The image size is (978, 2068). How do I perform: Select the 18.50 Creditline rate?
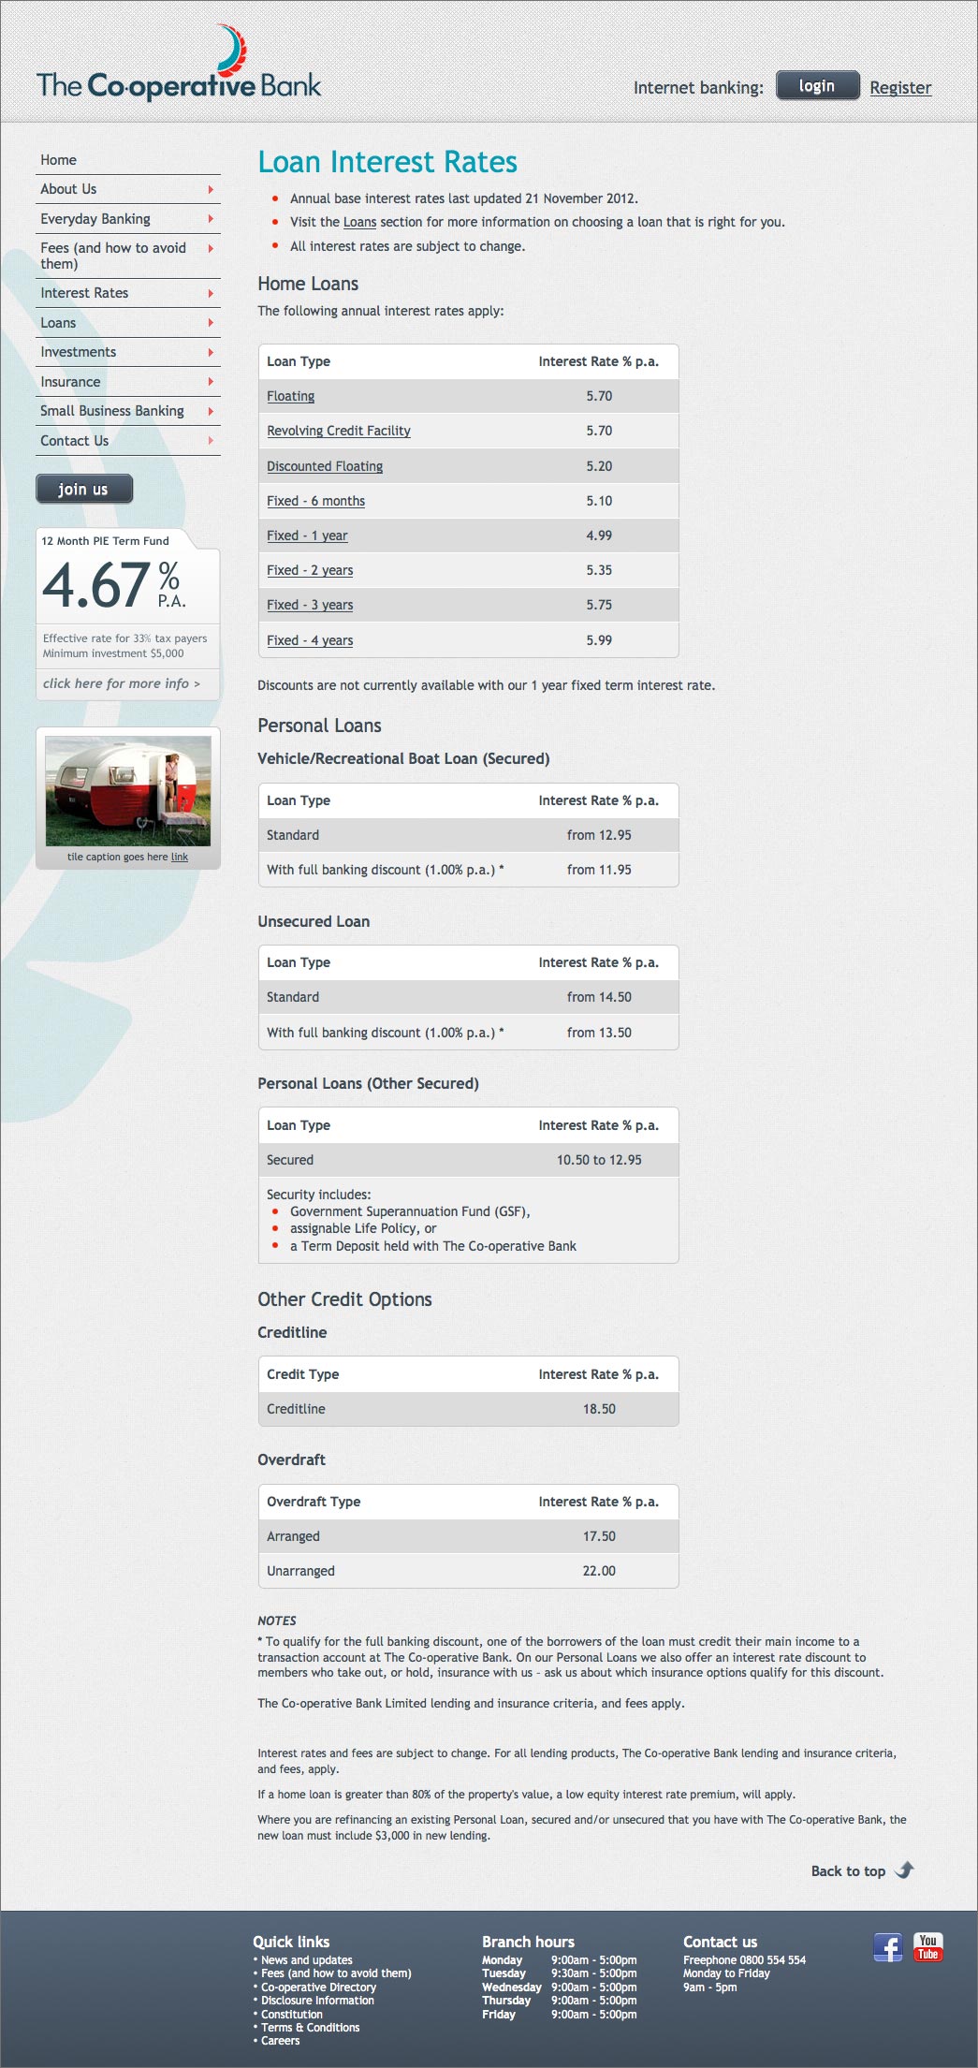tap(599, 1409)
